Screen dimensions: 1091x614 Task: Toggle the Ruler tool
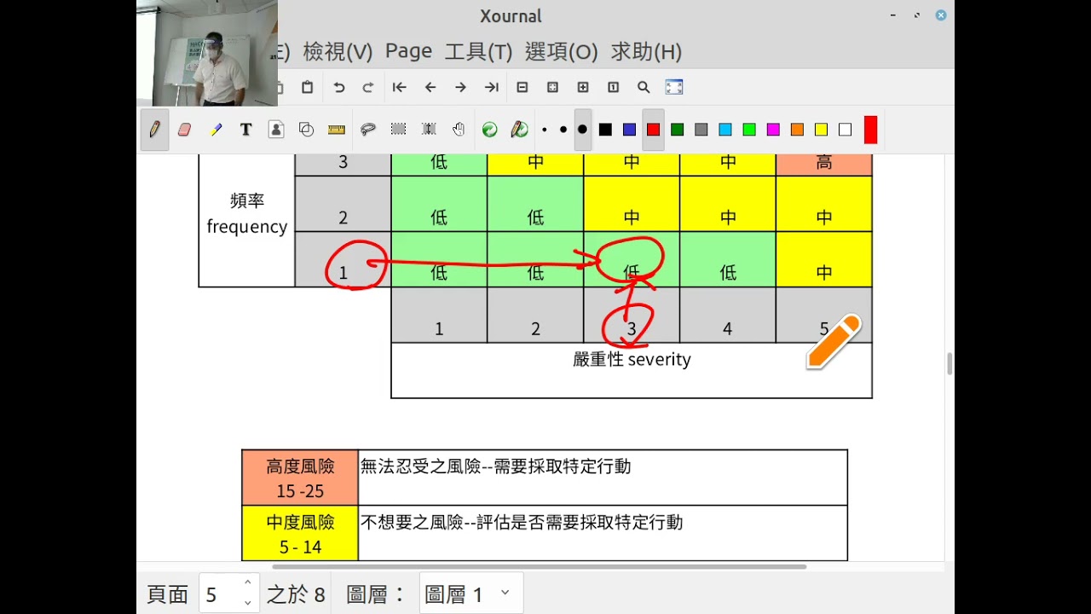pos(337,130)
